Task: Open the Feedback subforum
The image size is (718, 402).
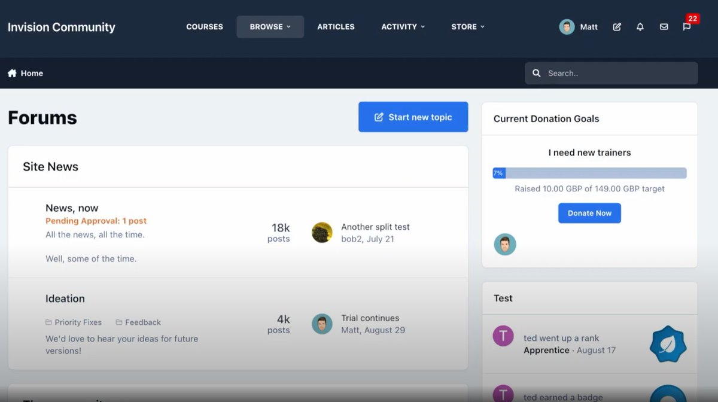Action: [x=142, y=322]
